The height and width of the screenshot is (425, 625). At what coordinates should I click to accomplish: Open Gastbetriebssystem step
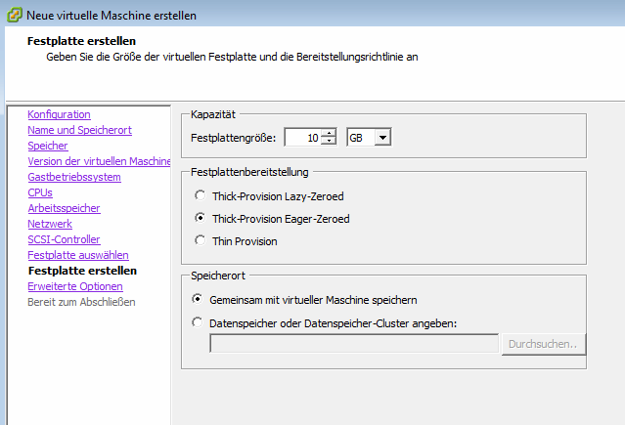[x=74, y=177]
